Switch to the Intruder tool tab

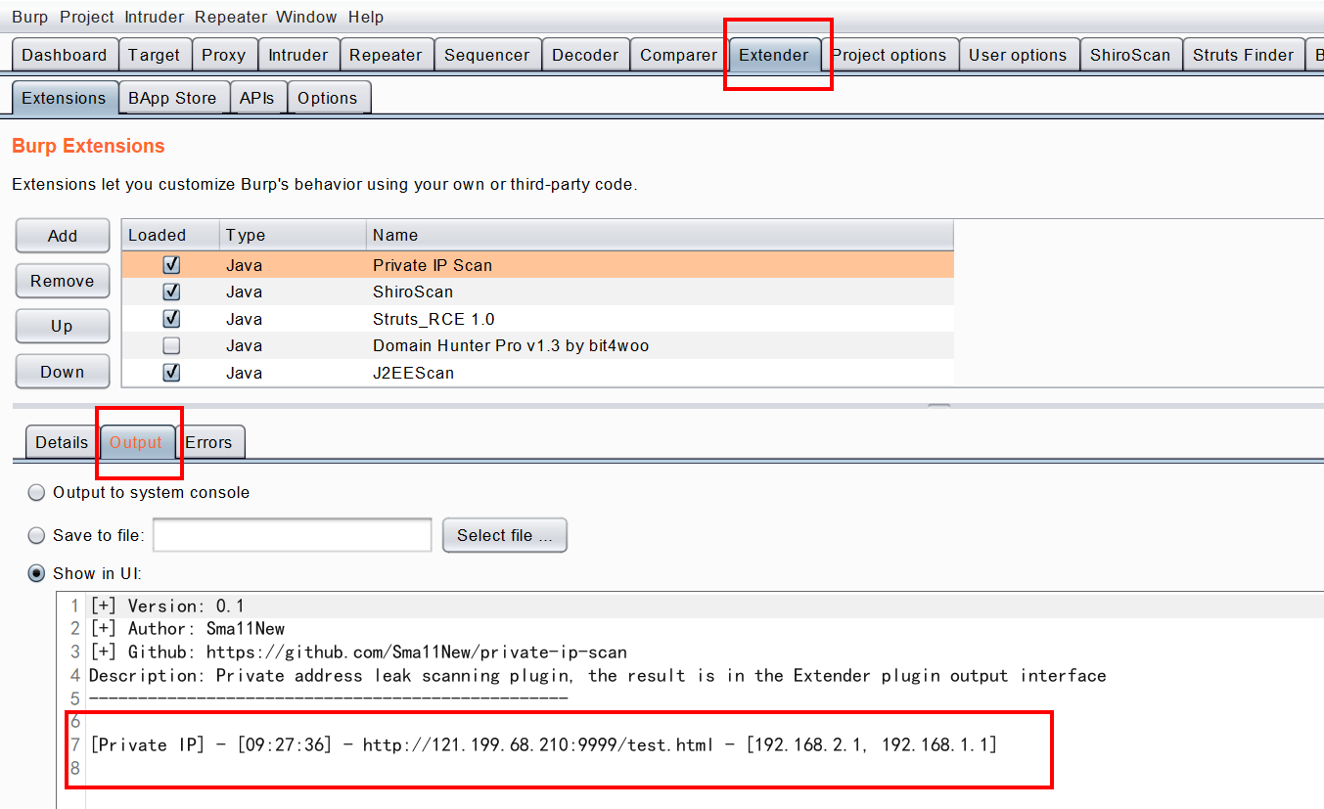pyautogui.click(x=298, y=55)
